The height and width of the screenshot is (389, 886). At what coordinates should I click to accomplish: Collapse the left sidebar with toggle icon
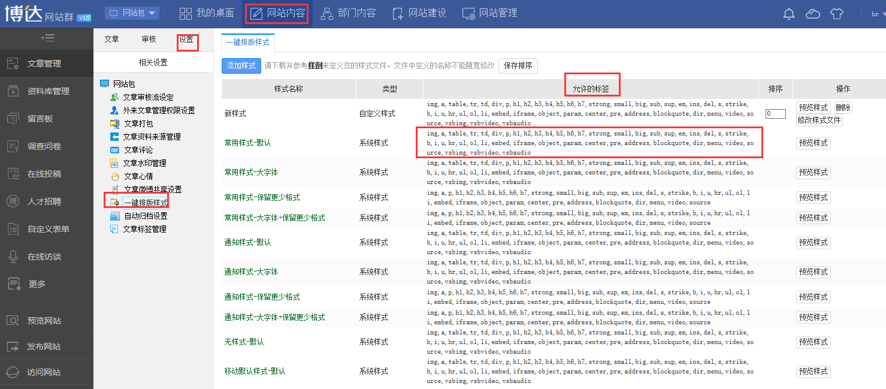tap(47, 38)
